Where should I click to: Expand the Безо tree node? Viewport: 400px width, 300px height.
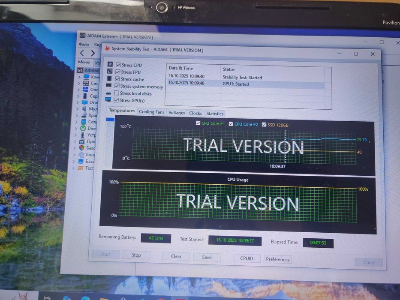pos(75,148)
